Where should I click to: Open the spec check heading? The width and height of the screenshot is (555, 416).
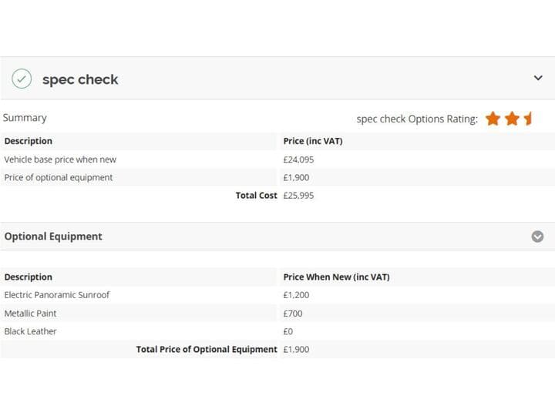80,79
